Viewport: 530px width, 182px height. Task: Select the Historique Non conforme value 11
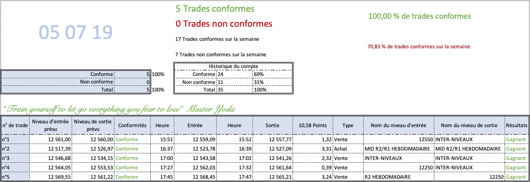234,82
